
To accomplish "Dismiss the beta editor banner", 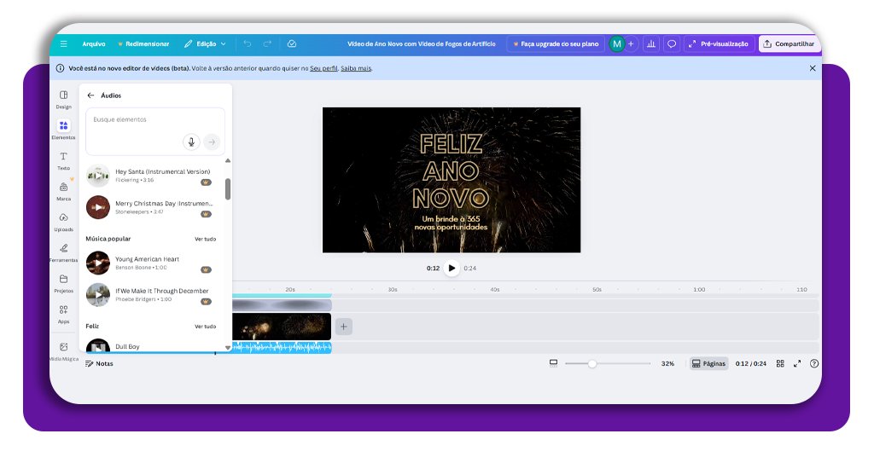I will pyautogui.click(x=813, y=68).
